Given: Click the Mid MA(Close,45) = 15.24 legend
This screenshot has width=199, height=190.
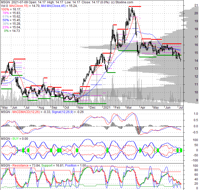Looking at the screenshot, I should pyautogui.click(x=59, y=6).
